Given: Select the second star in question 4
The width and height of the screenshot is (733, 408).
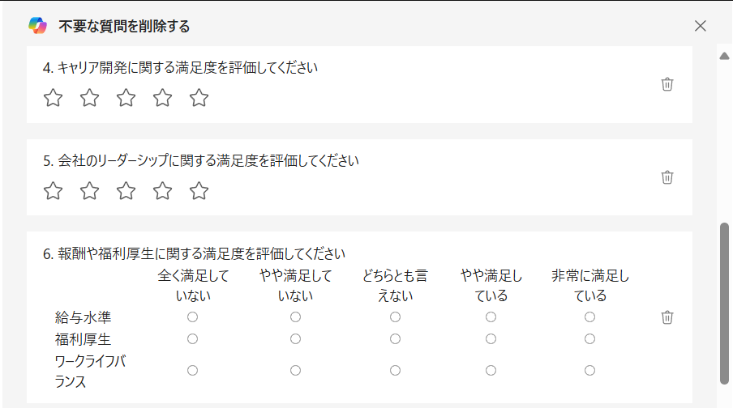Looking at the screenshot, I should (89, 98).
